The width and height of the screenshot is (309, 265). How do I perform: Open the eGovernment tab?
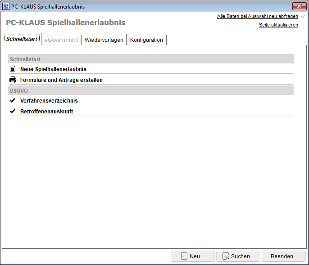point(61,40)
